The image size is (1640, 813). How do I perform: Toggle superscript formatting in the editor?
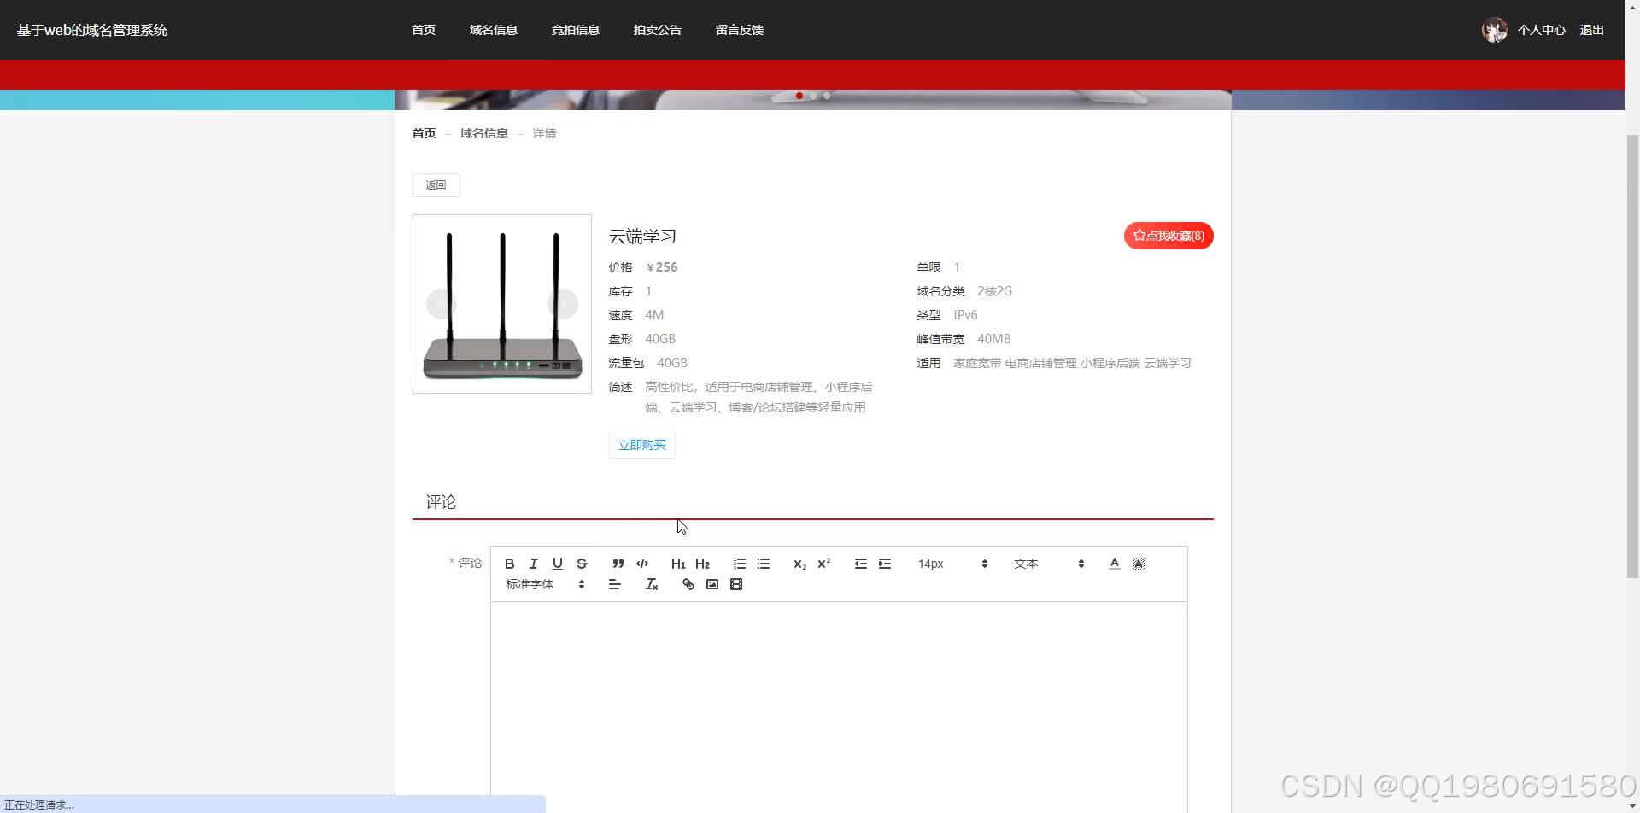point(823,564)
